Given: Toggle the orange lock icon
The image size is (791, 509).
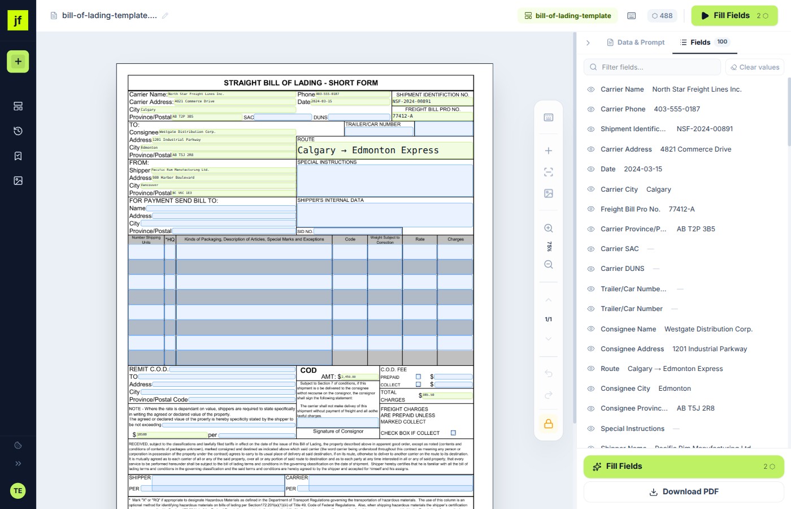Looking at the screenshot, I should pyautogui.click(x=549, y=424).
